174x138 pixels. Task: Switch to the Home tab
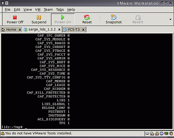pyautogui.click(x=11, y=30)
